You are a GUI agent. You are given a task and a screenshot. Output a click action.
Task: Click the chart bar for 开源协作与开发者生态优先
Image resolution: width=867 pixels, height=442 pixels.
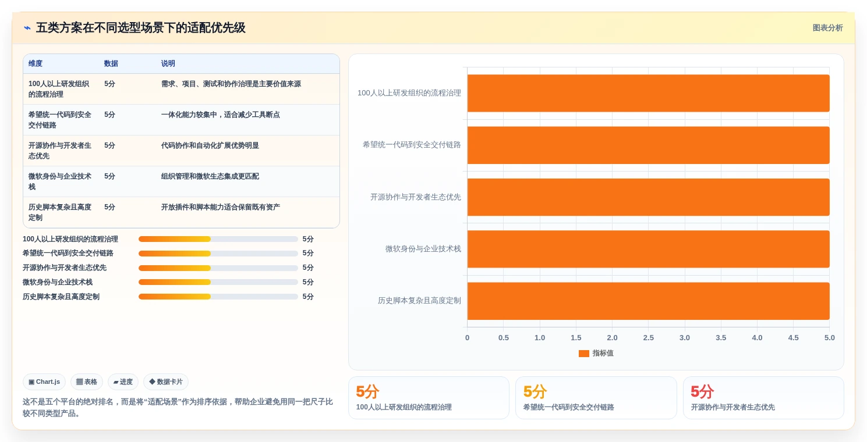(648, 197)
